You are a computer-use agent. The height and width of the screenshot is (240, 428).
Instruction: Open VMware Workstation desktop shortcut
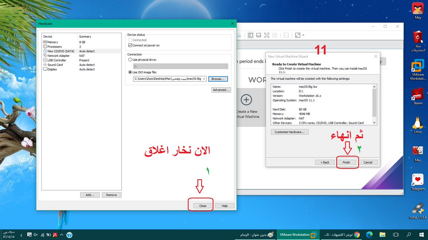[x=418, y=70]
